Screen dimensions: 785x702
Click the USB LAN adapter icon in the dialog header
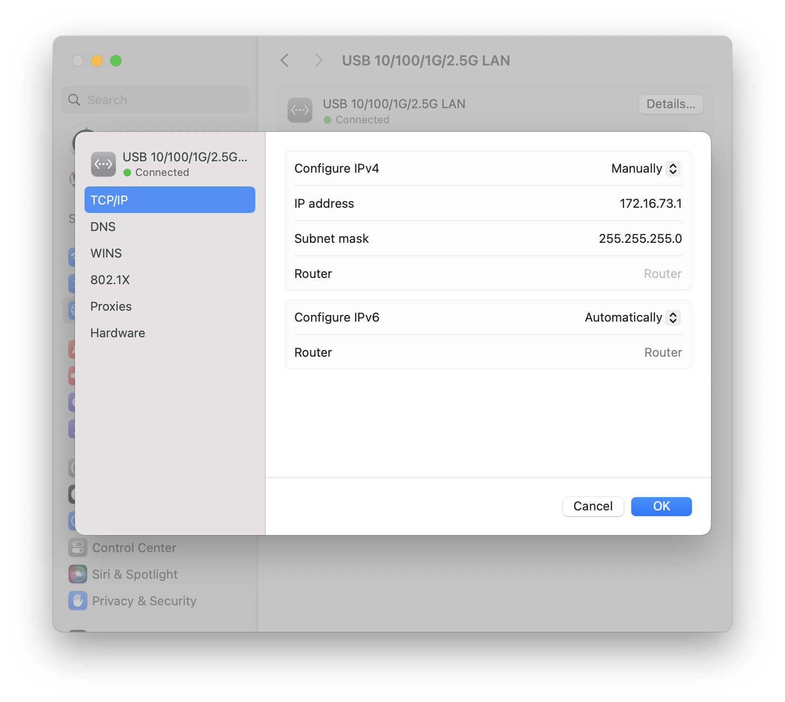coord(103,164)
